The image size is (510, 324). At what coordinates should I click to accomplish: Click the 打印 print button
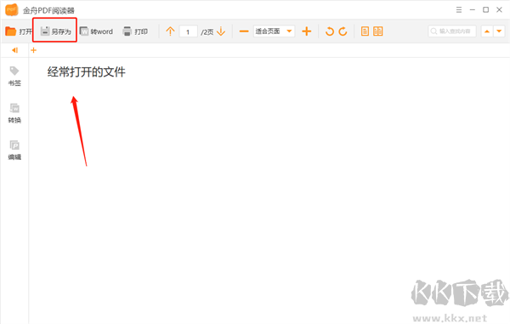[135, 31]
